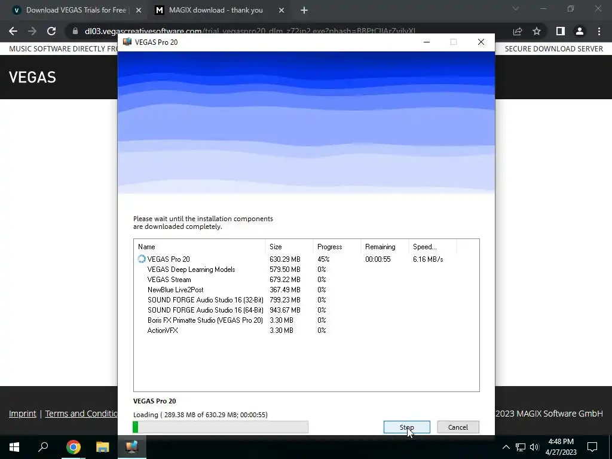Viewport: 612px width, 459px height.
Task: Close the Download VEGAS Trials tab
Action: (x=138, y=11)
